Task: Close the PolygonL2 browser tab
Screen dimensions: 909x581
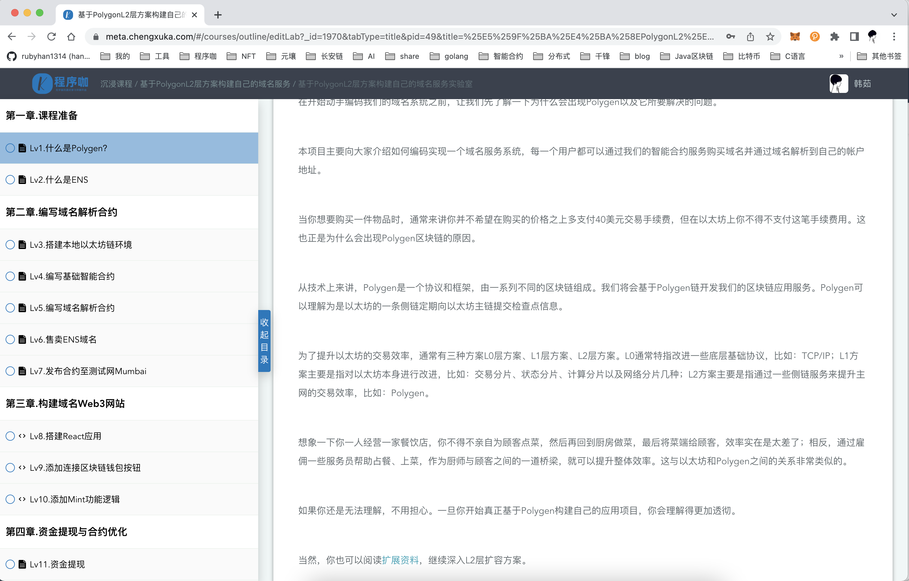Action: click(194, 15)
